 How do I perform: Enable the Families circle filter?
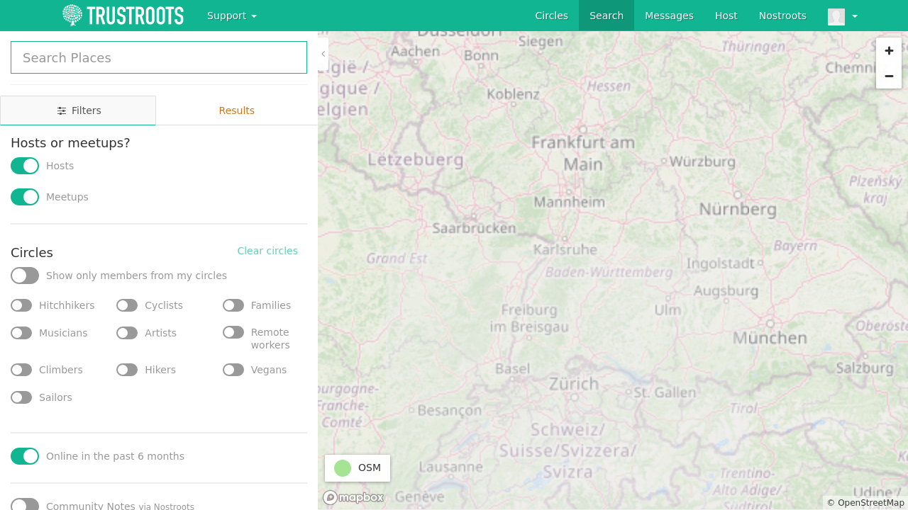click(233, 305)
